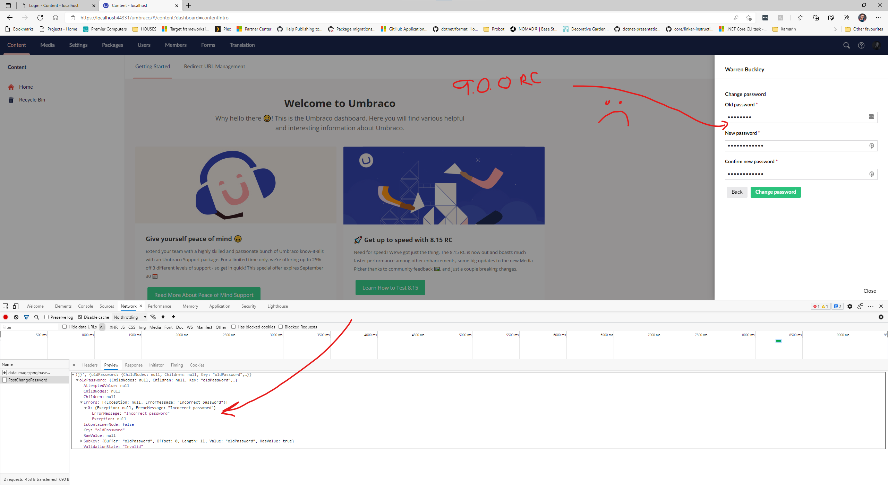This screenshot has width=888, height=485.
Task: Start recording network log with record icon
Action: pos(5,317)
